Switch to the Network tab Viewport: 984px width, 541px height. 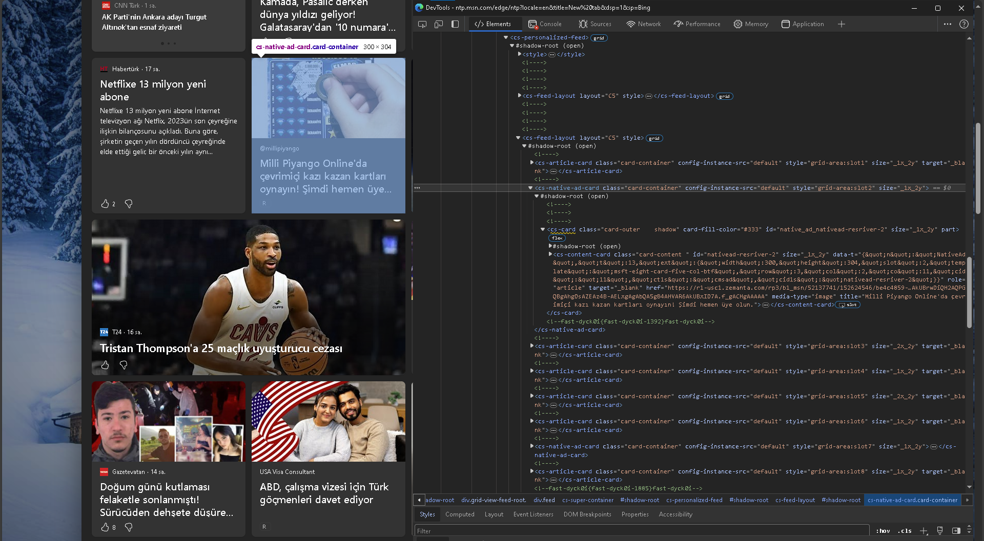[x=644, y=24]
